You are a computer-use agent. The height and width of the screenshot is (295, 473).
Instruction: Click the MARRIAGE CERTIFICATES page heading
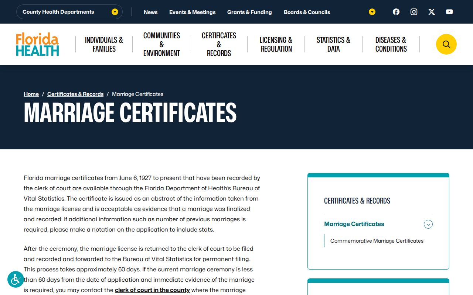[130, 112]
